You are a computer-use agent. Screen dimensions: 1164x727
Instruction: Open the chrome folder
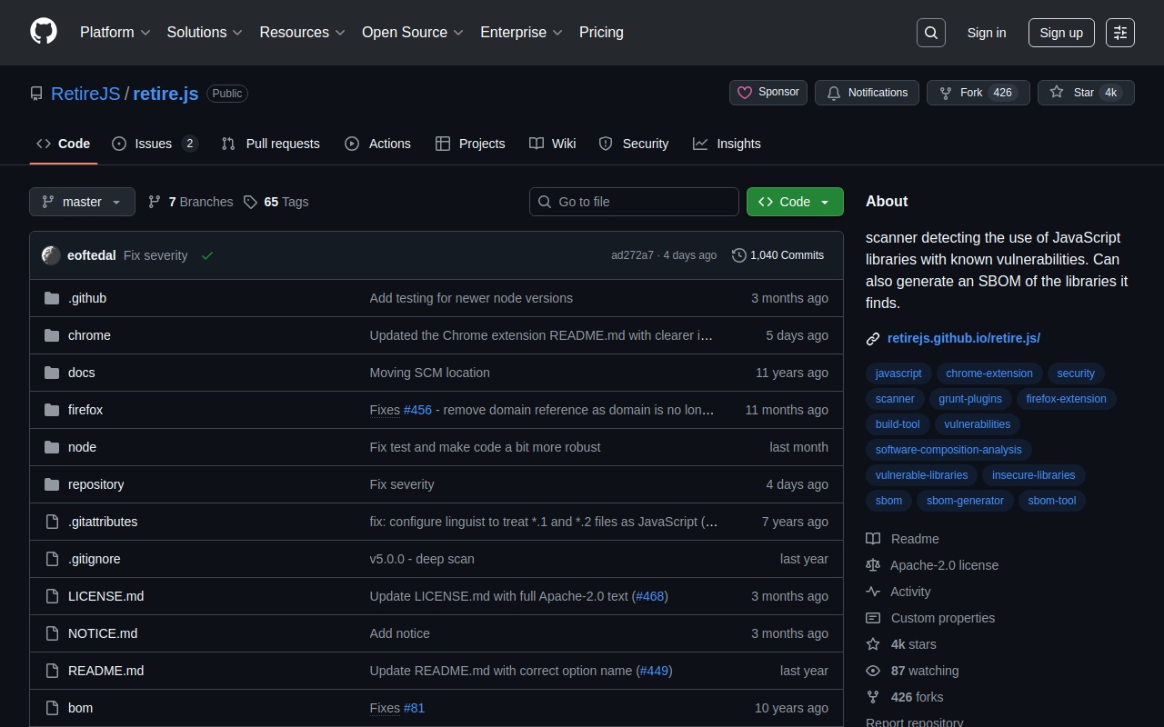tap(89, 335)
